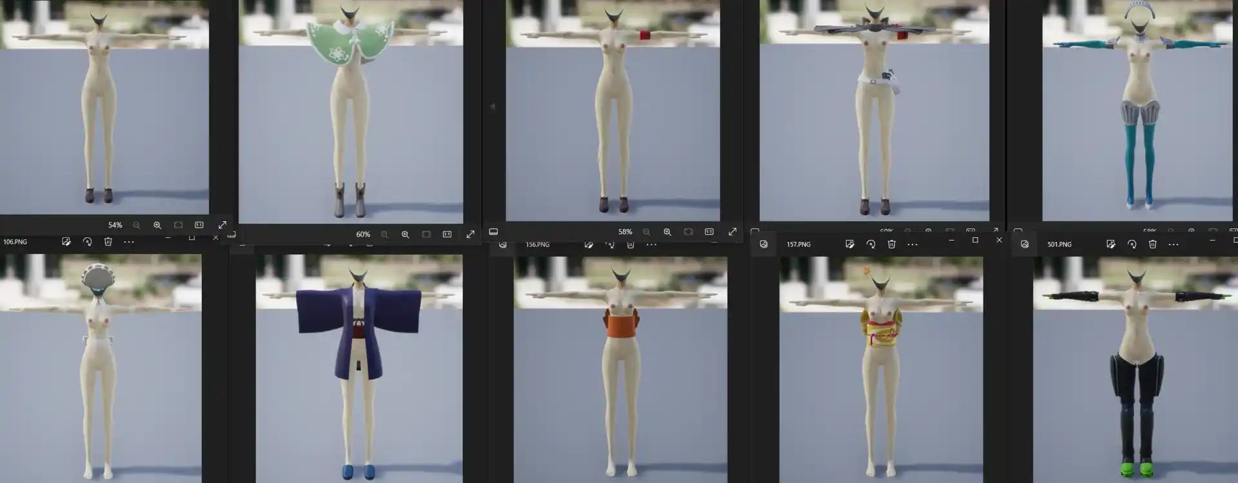Click the green cape character image
The width and height of the screenshot is (1238, 483).
point(351,110)
